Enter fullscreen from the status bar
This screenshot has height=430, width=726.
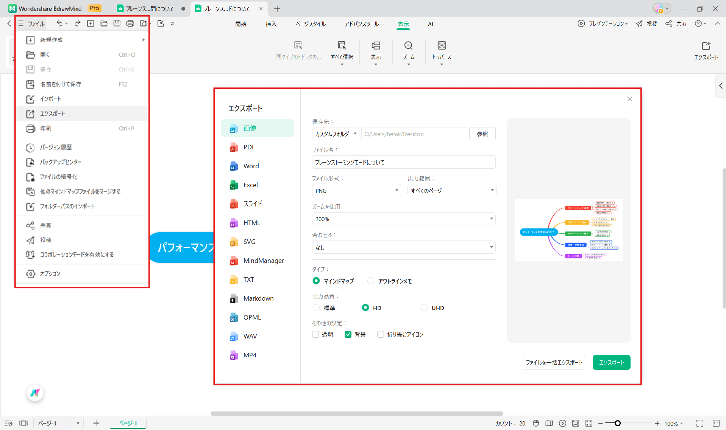[699, 423]
